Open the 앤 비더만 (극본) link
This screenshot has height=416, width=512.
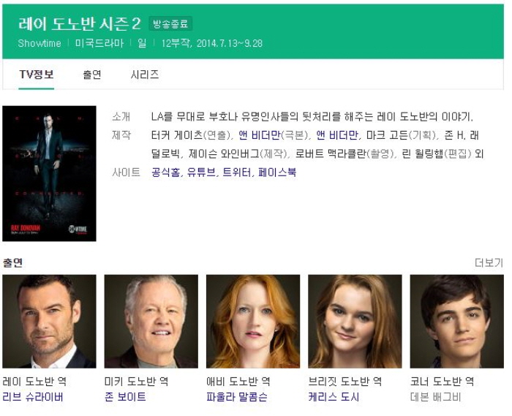point(259,135)
